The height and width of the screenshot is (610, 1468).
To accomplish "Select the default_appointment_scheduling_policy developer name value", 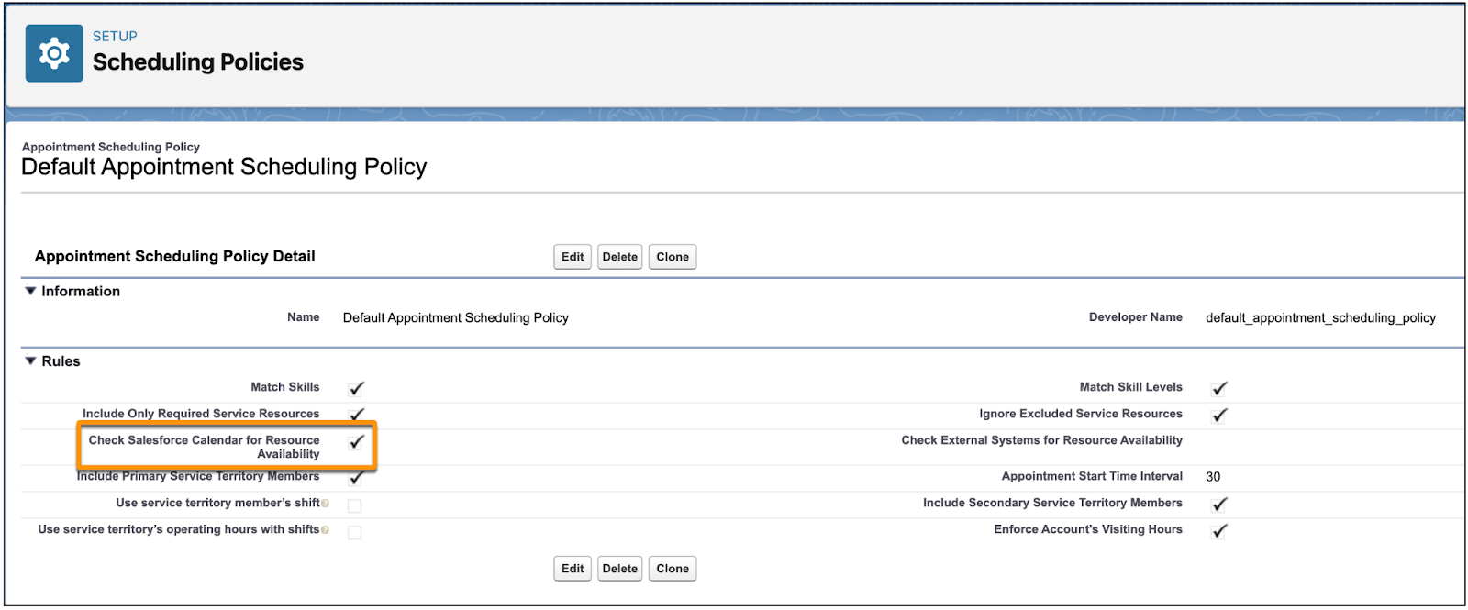I will click(1320, 318).
